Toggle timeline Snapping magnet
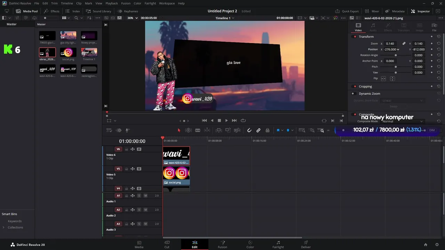The width and height of the screenshot is (445, 250). (x=249, y=130)
